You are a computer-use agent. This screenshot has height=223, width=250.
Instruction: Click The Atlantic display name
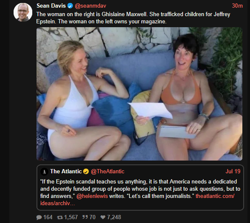pyautogui.click(x=66, y=172)
